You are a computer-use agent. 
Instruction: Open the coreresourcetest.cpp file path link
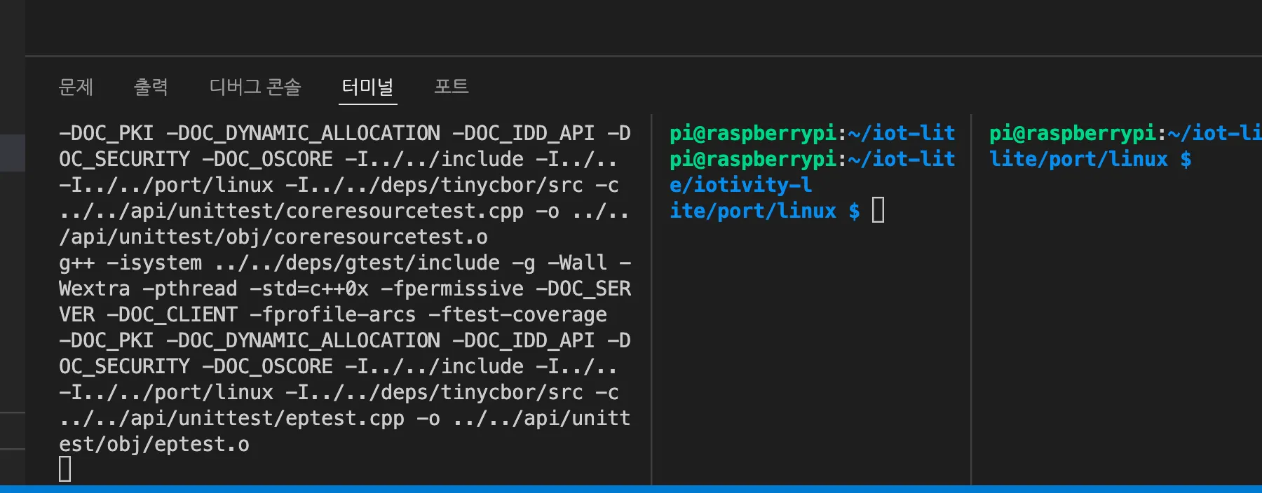(291, 211)
